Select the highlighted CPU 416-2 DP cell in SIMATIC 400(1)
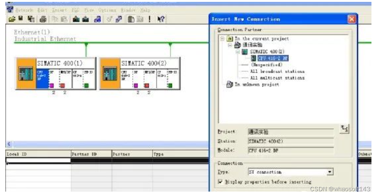The width and height of the screenshot is (376, 195). (42, 79)
